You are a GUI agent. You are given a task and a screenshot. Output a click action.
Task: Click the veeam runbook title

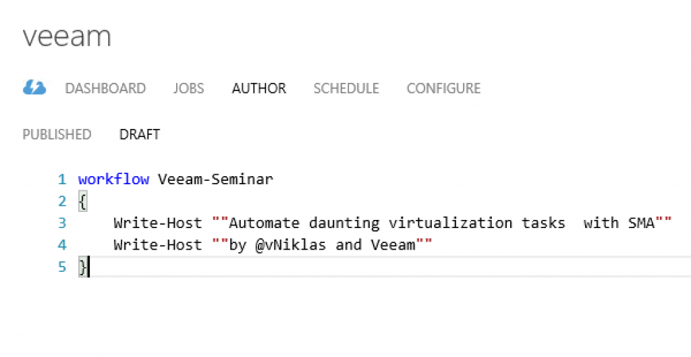[x=67, y=36]
